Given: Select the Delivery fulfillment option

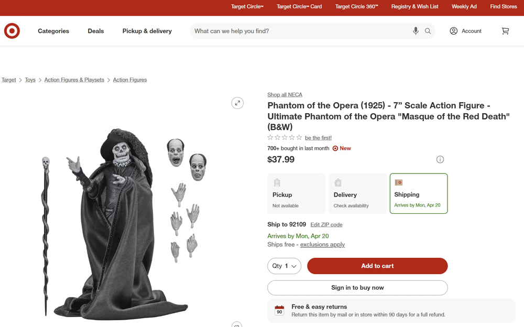Looking at the screenshot, I should pyautogui.click(x=357, y=193).
